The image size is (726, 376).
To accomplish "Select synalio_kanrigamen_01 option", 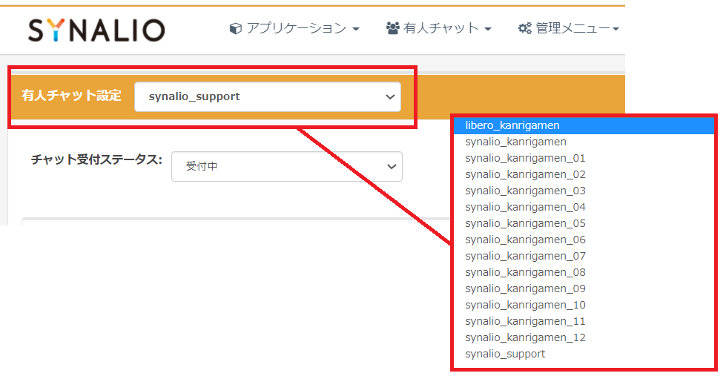I will pos(584,158).
